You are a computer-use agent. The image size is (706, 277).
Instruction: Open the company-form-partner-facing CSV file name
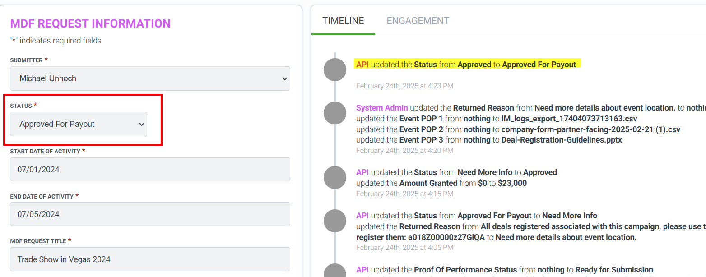pos(590,129)
